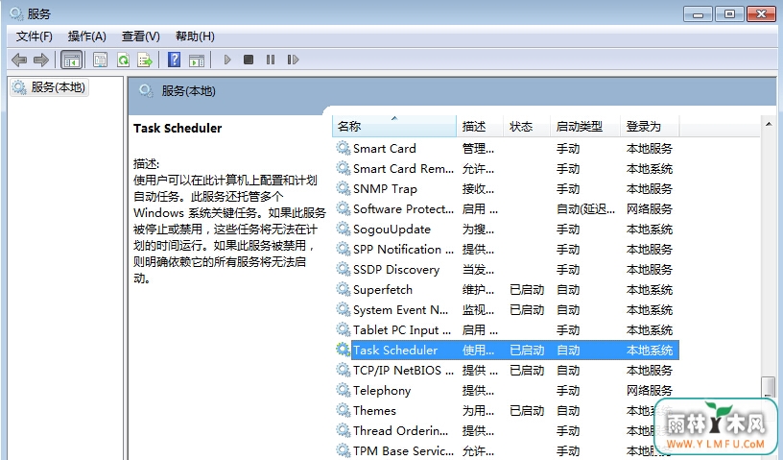Click 已启动 status in the Superfetch row

point(527,289)
